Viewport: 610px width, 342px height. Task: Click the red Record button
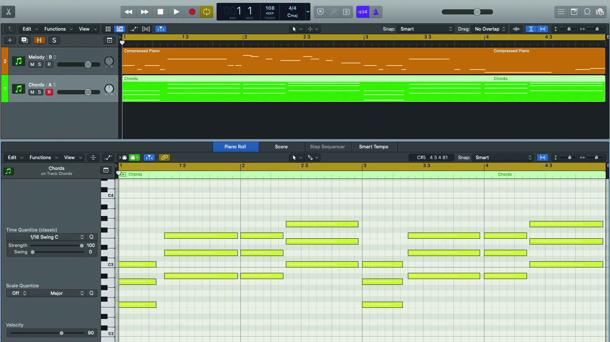coord(192,12)
